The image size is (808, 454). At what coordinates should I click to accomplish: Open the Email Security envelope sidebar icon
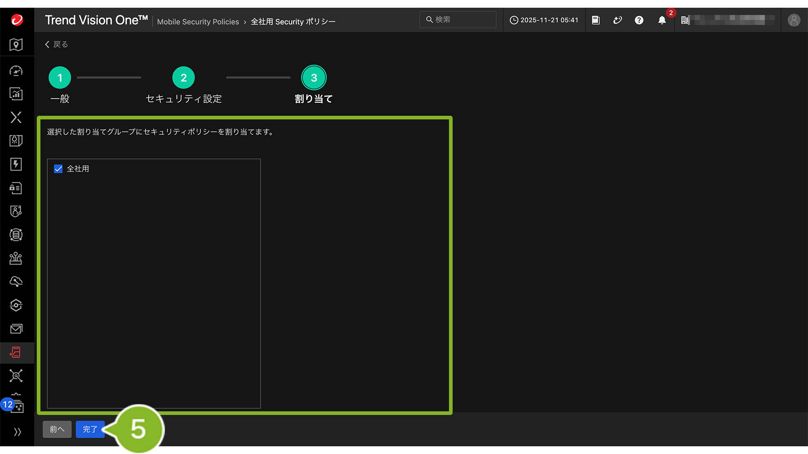(x=16, y=329)
